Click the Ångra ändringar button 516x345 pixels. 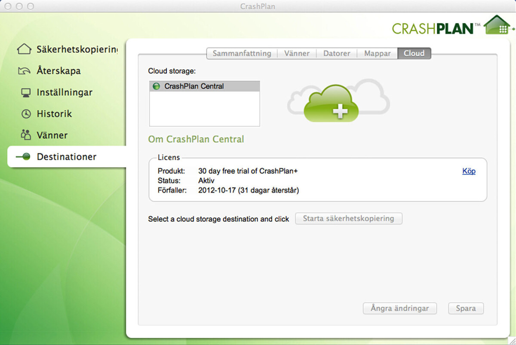399,308
